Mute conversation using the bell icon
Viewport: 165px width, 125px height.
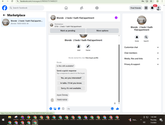(x=137, y=37)
